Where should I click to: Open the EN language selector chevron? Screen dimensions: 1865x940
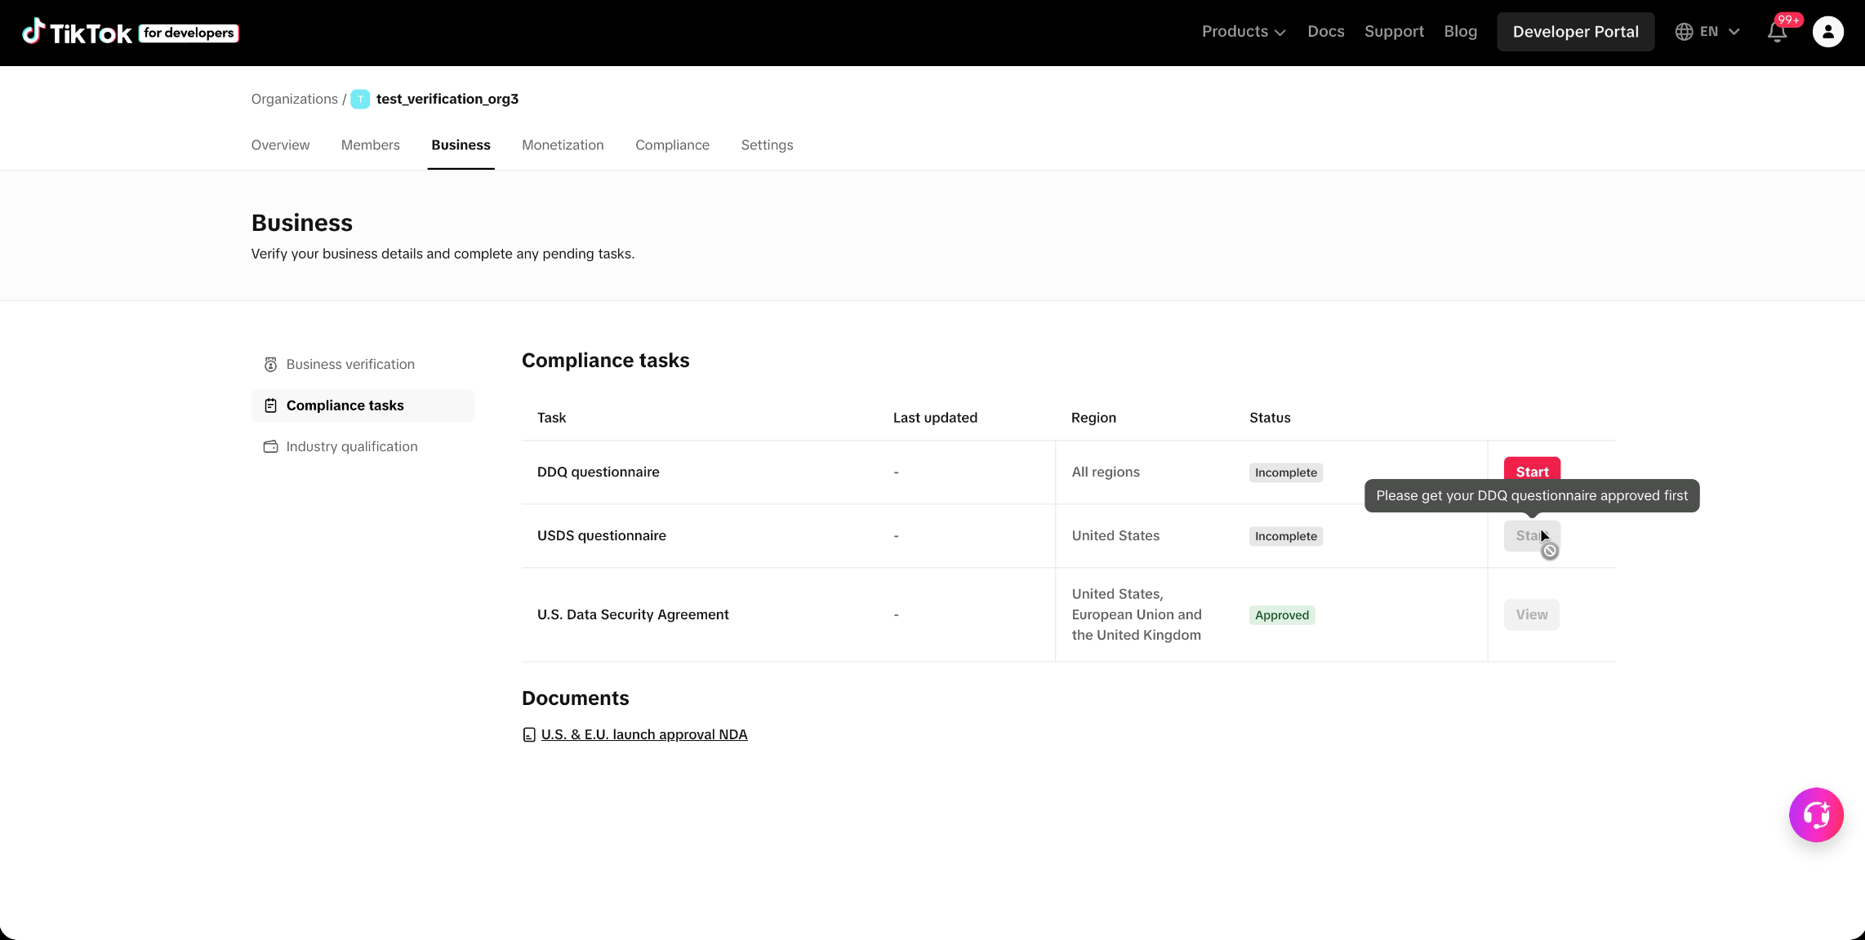tap(1734, 32)
